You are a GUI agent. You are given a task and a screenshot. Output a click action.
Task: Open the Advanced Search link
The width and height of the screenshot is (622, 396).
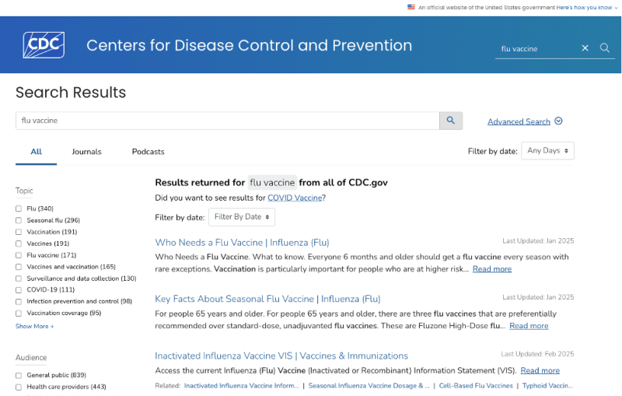(x=519, y=121)
